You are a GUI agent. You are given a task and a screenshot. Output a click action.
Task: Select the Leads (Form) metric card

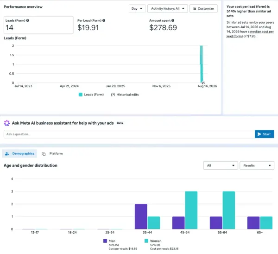[38, 25]
